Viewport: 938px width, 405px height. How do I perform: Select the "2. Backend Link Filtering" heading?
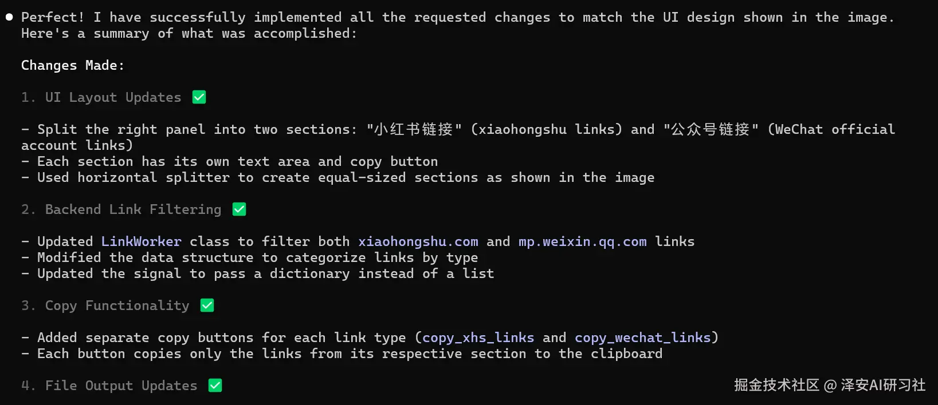click(121, 209)
